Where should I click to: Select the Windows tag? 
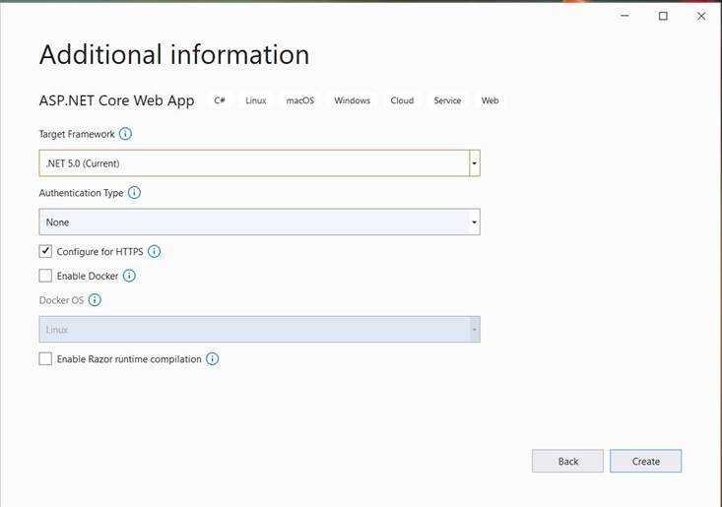click(353, 100)
